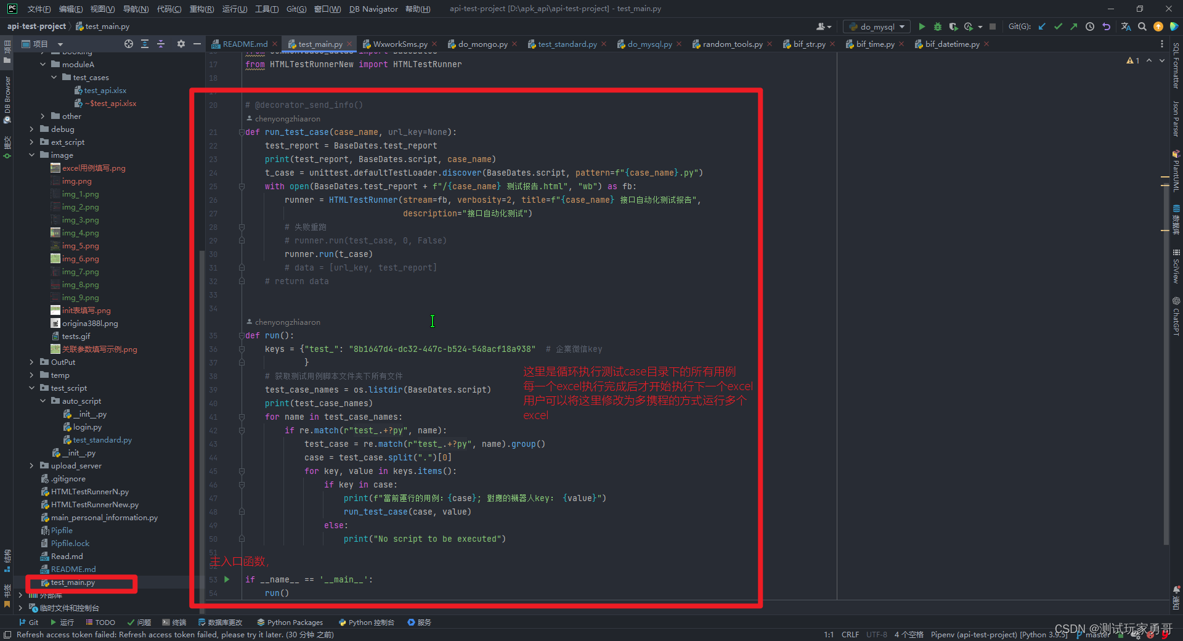Collapse the image folder

click(x=31, y=155)
